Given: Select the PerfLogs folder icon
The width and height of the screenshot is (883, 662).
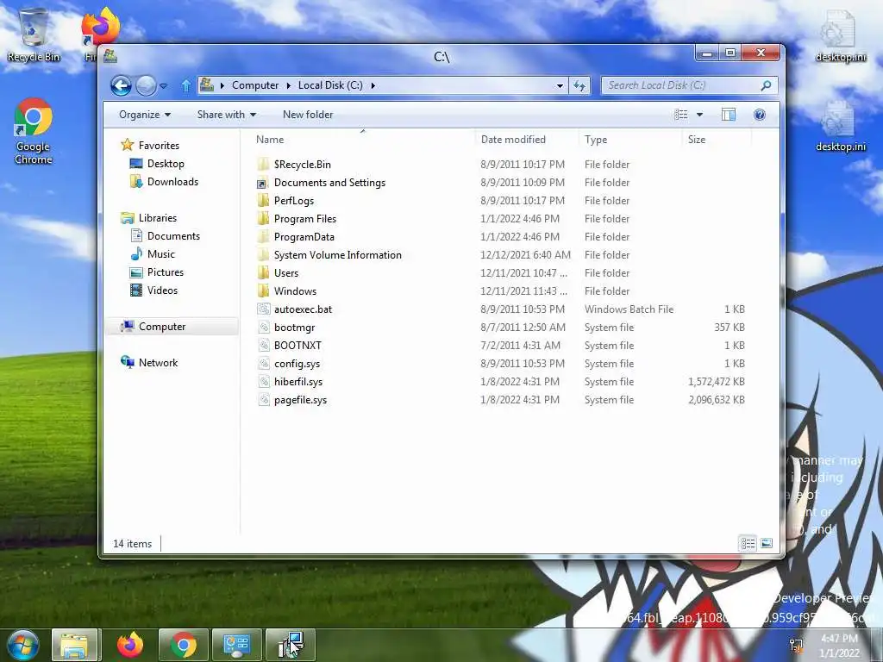Looking at the screenshot, I should coord(263,200).
